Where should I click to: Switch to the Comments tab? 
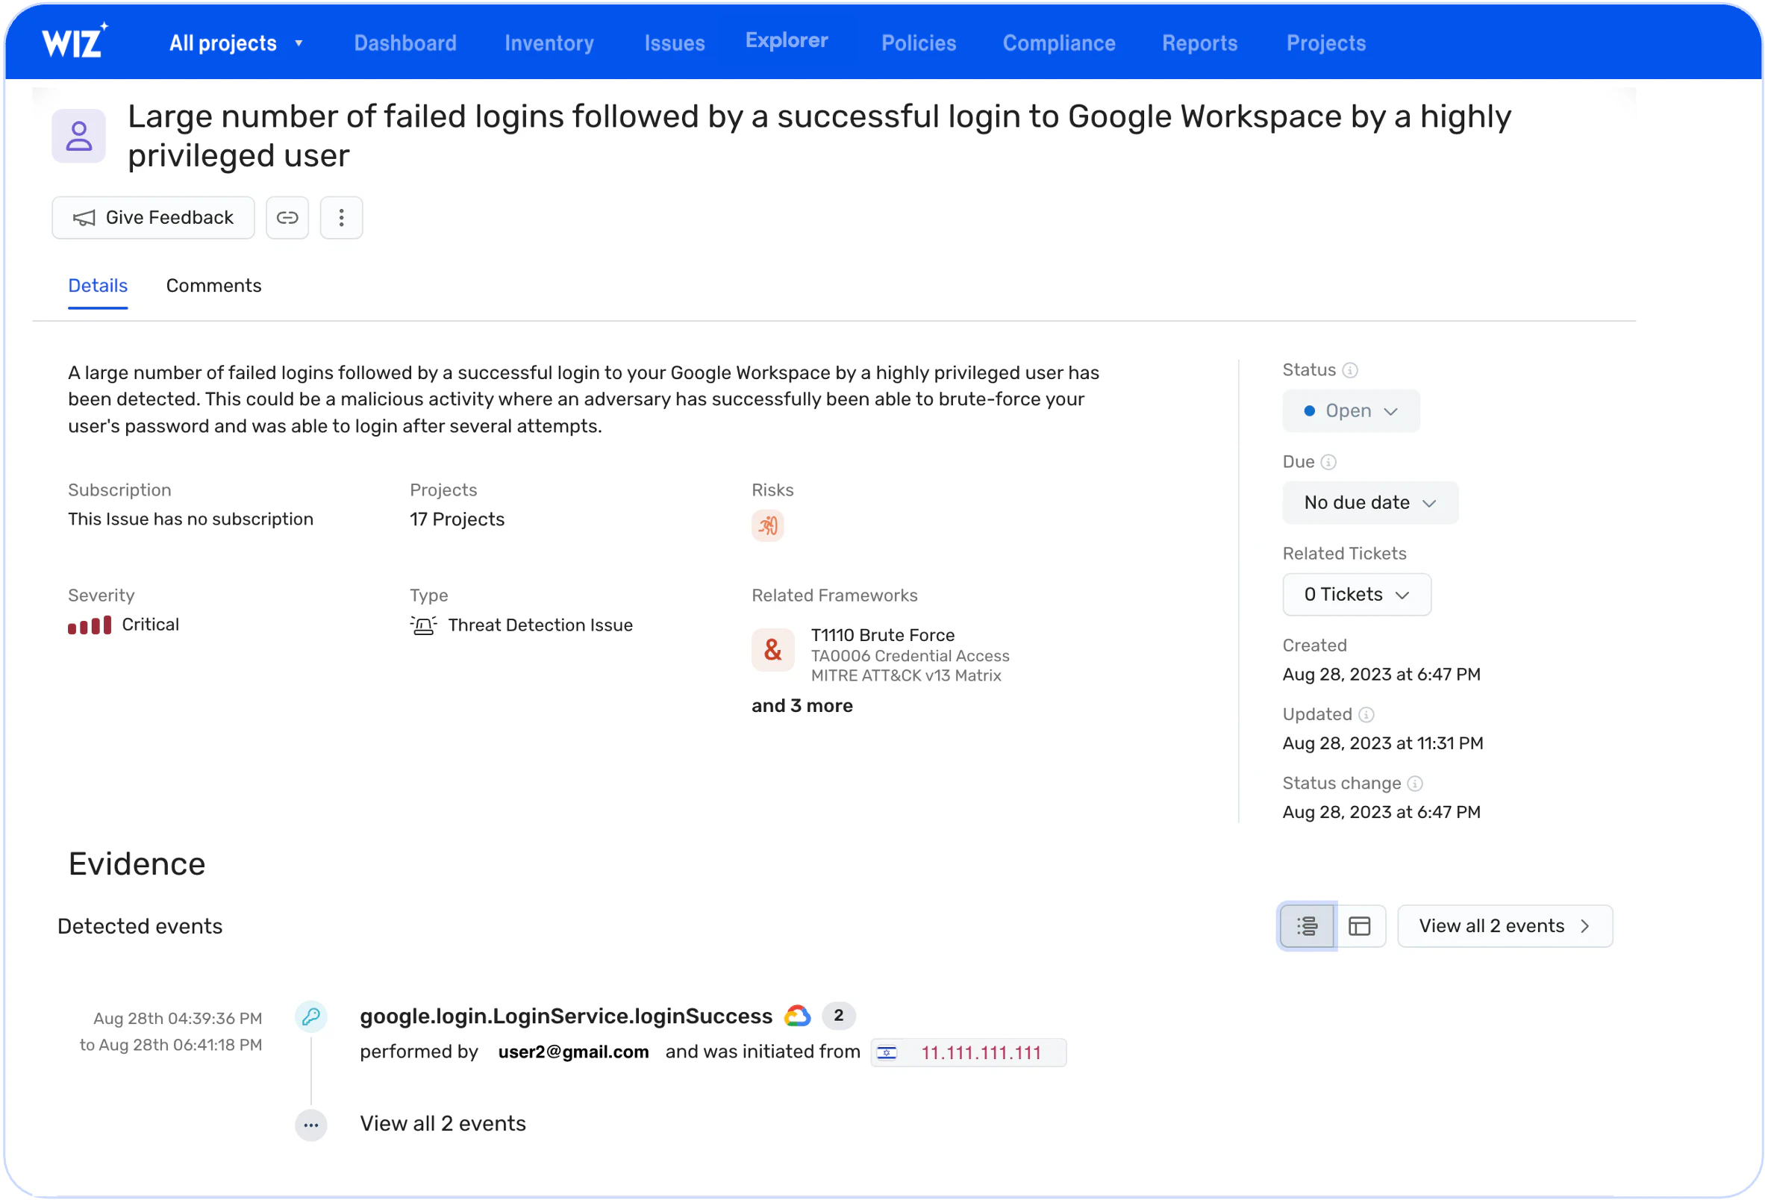click(x=213, y=286)
